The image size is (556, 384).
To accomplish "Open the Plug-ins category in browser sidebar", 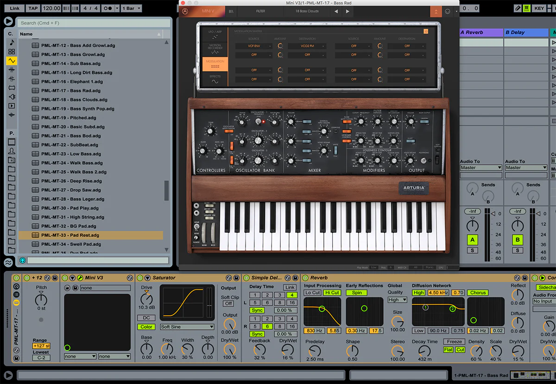I will pyautogui.click(x=11, y=96).
